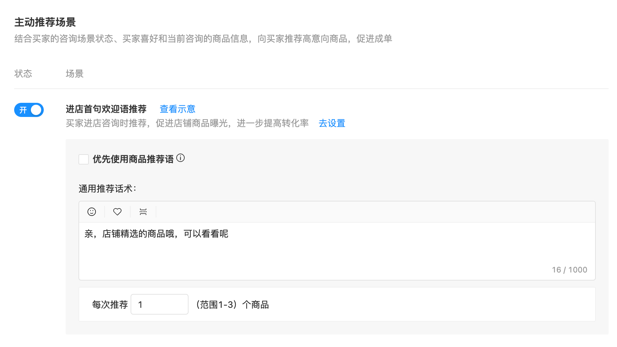The image size is (617, 347).
Task: Open info tooltip beside 优先使用商品推荐语
Action: (x=180, y=158)
